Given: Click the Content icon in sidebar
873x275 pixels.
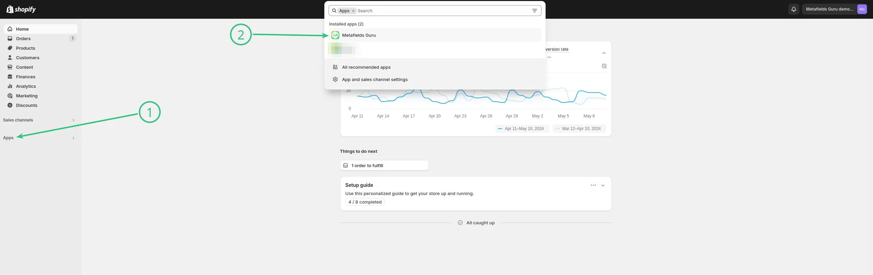Looking at the screenshot, I should [10, 67].
